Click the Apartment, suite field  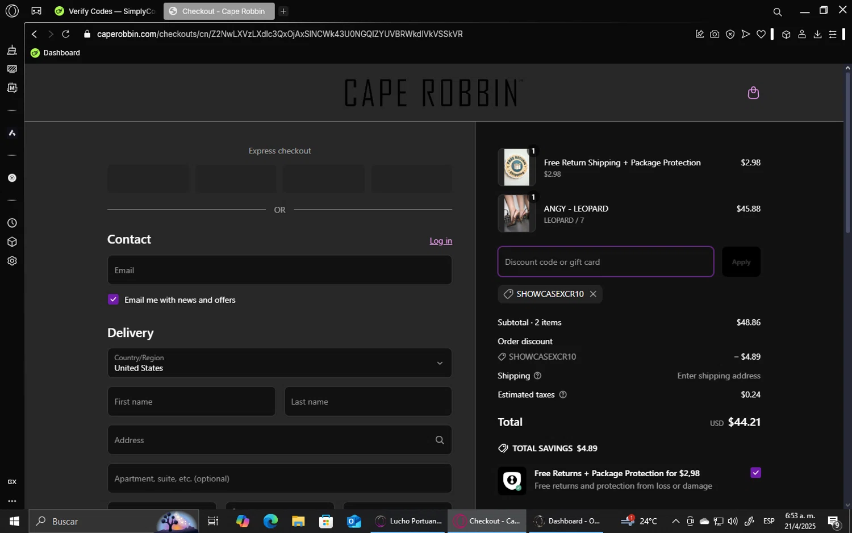pyautogui.click(x=279, y=478)
